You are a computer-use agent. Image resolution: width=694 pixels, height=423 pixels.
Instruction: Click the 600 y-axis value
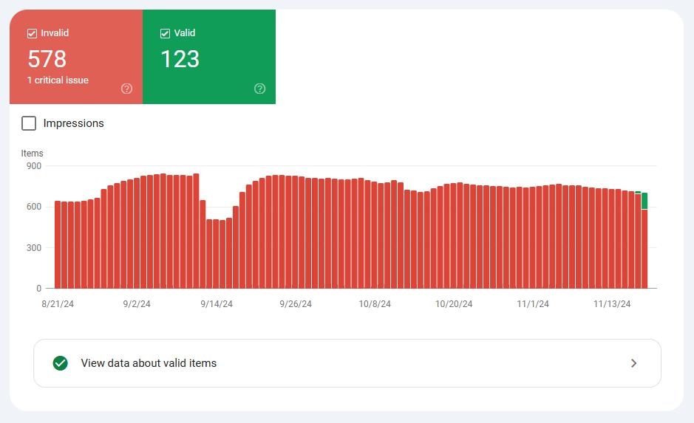coord(34,207)
